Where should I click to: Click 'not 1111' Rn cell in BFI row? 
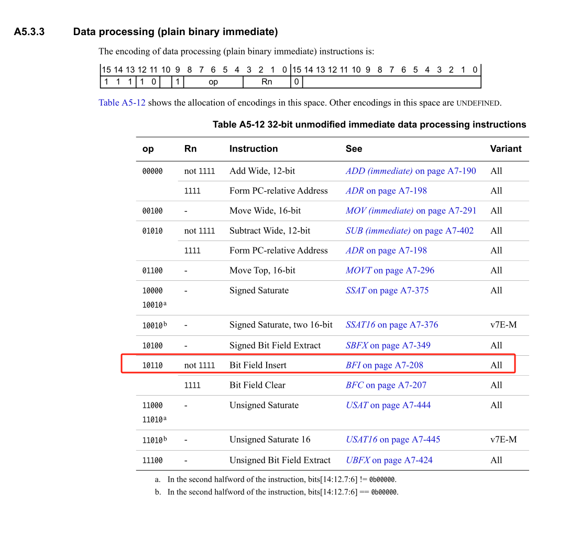(x=200, y=365)
